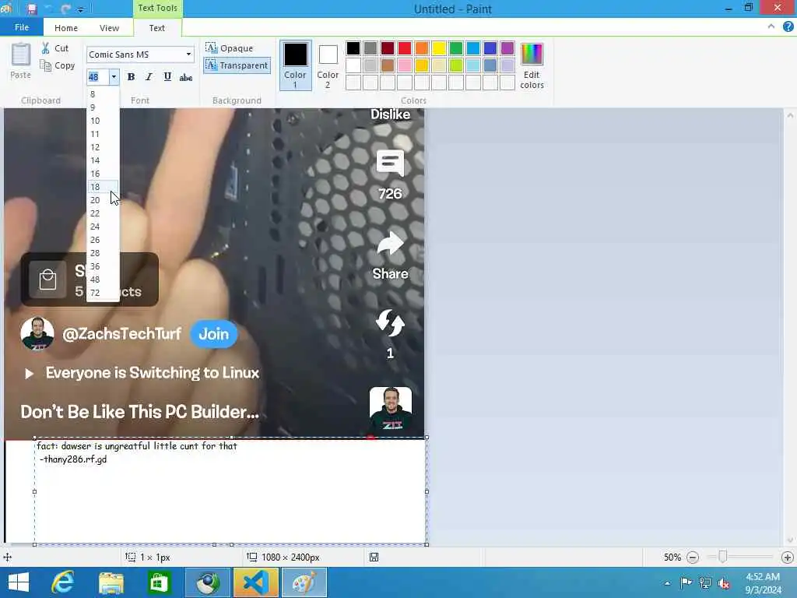Choose font size 18 from list
Viewport: 797px width, 598px height.
pos(103,187)
